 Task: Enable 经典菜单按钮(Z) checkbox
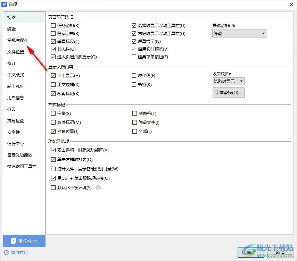click(134, 57)
